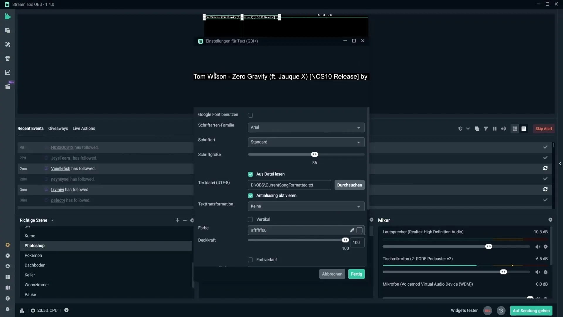This screenshot has height=317, width=563.
Task: Open the Highlighter icon marked Neu
Action: [x=8, y=87]
